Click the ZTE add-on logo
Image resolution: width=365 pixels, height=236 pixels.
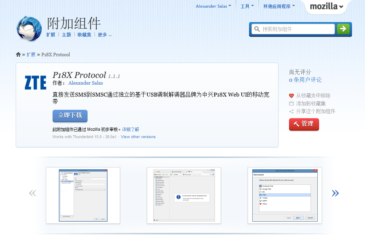[x=36, y=83]
